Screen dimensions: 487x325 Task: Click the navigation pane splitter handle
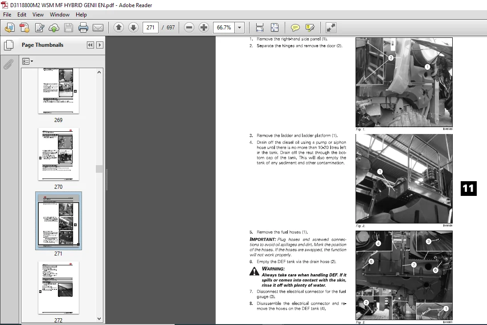(x=106, y=180)
